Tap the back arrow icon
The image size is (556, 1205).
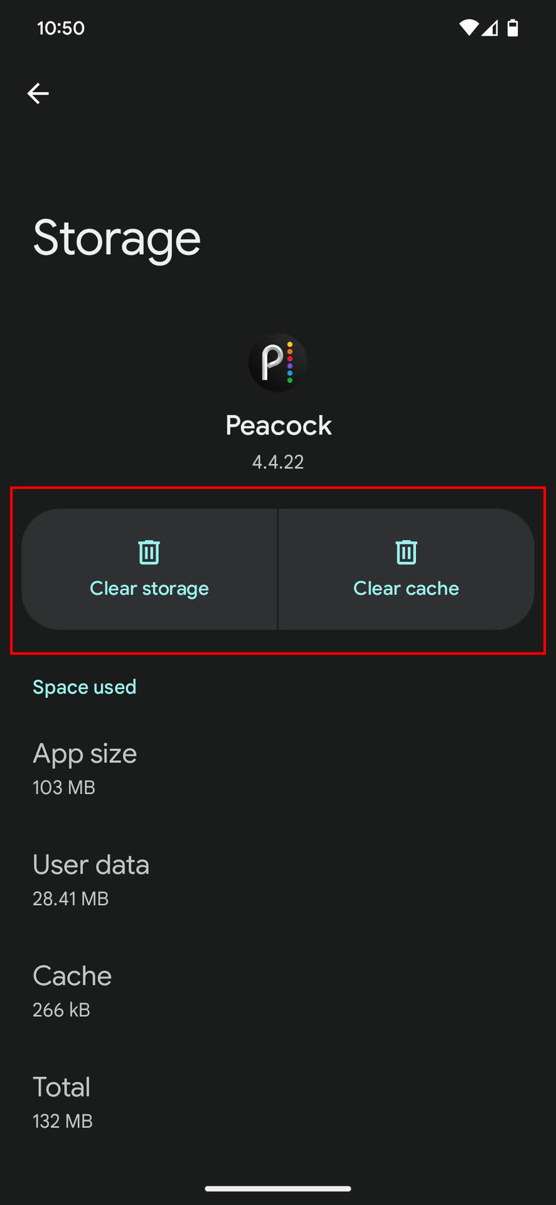tap(38, 94)
